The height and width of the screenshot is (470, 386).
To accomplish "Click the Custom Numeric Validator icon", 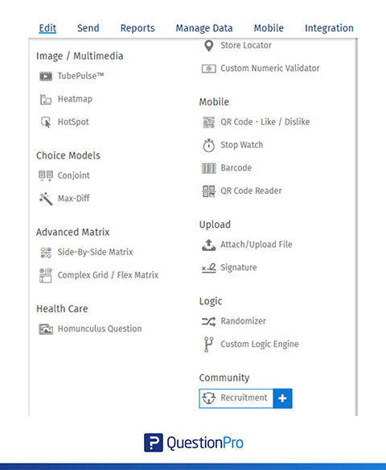I will point(209,68).
